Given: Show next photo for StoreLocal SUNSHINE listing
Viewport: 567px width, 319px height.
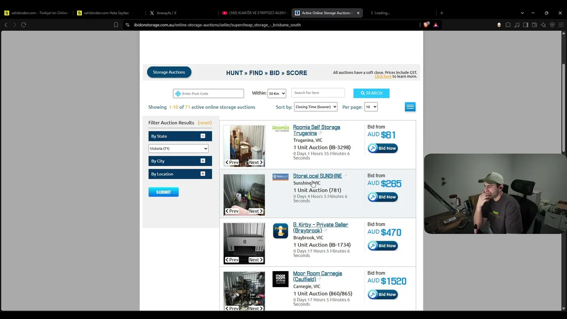Looking at the screenshot, I should (x=256, y=211).
